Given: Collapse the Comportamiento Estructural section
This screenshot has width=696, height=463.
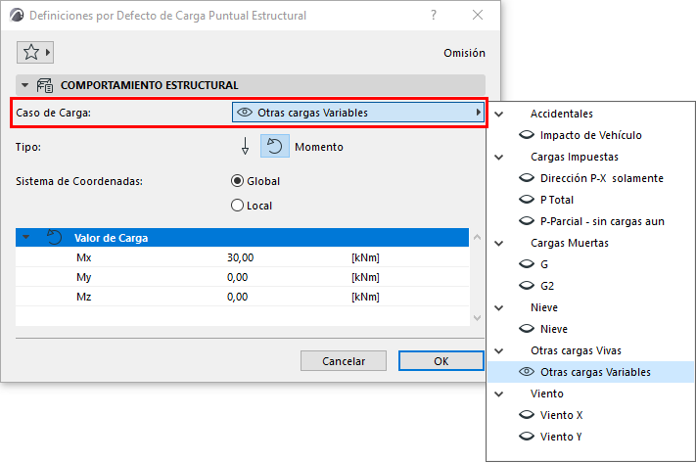Looking at the screenshot, I should [24, 85].
